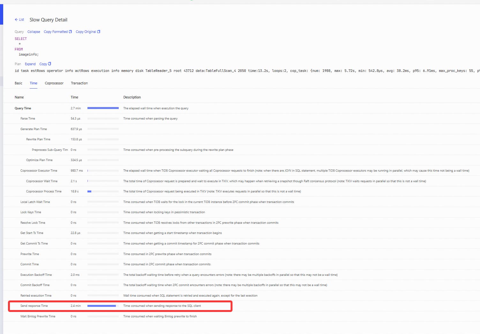
Task: Click the Get Commit Ts Time label
Action: [x=34, y=244]
